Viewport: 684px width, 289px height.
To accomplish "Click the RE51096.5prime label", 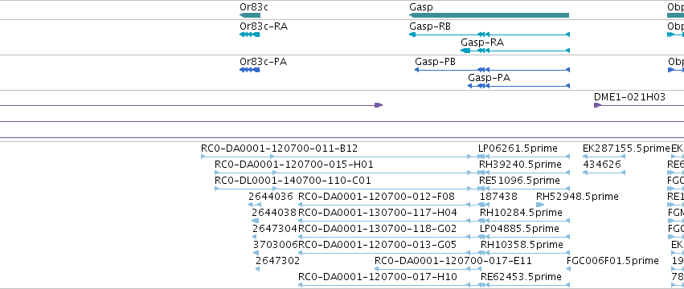I will tap(519, 181).
